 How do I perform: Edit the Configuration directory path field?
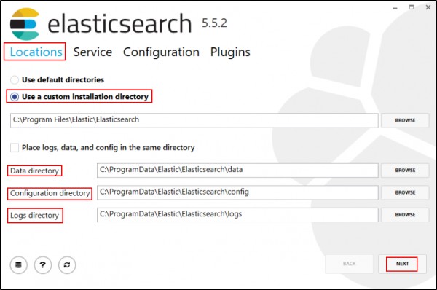(237, 192)
